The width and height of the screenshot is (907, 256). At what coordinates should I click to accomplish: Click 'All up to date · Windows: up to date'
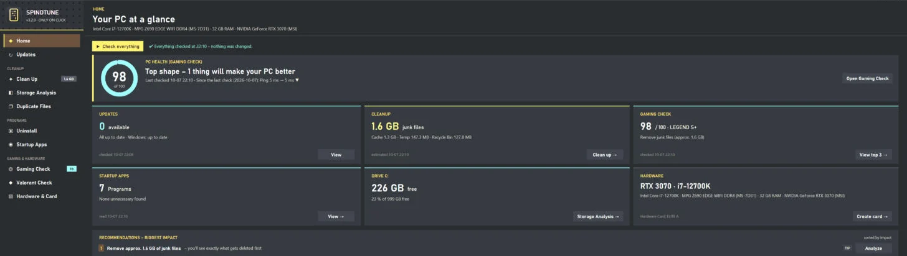tap(133, 137)
